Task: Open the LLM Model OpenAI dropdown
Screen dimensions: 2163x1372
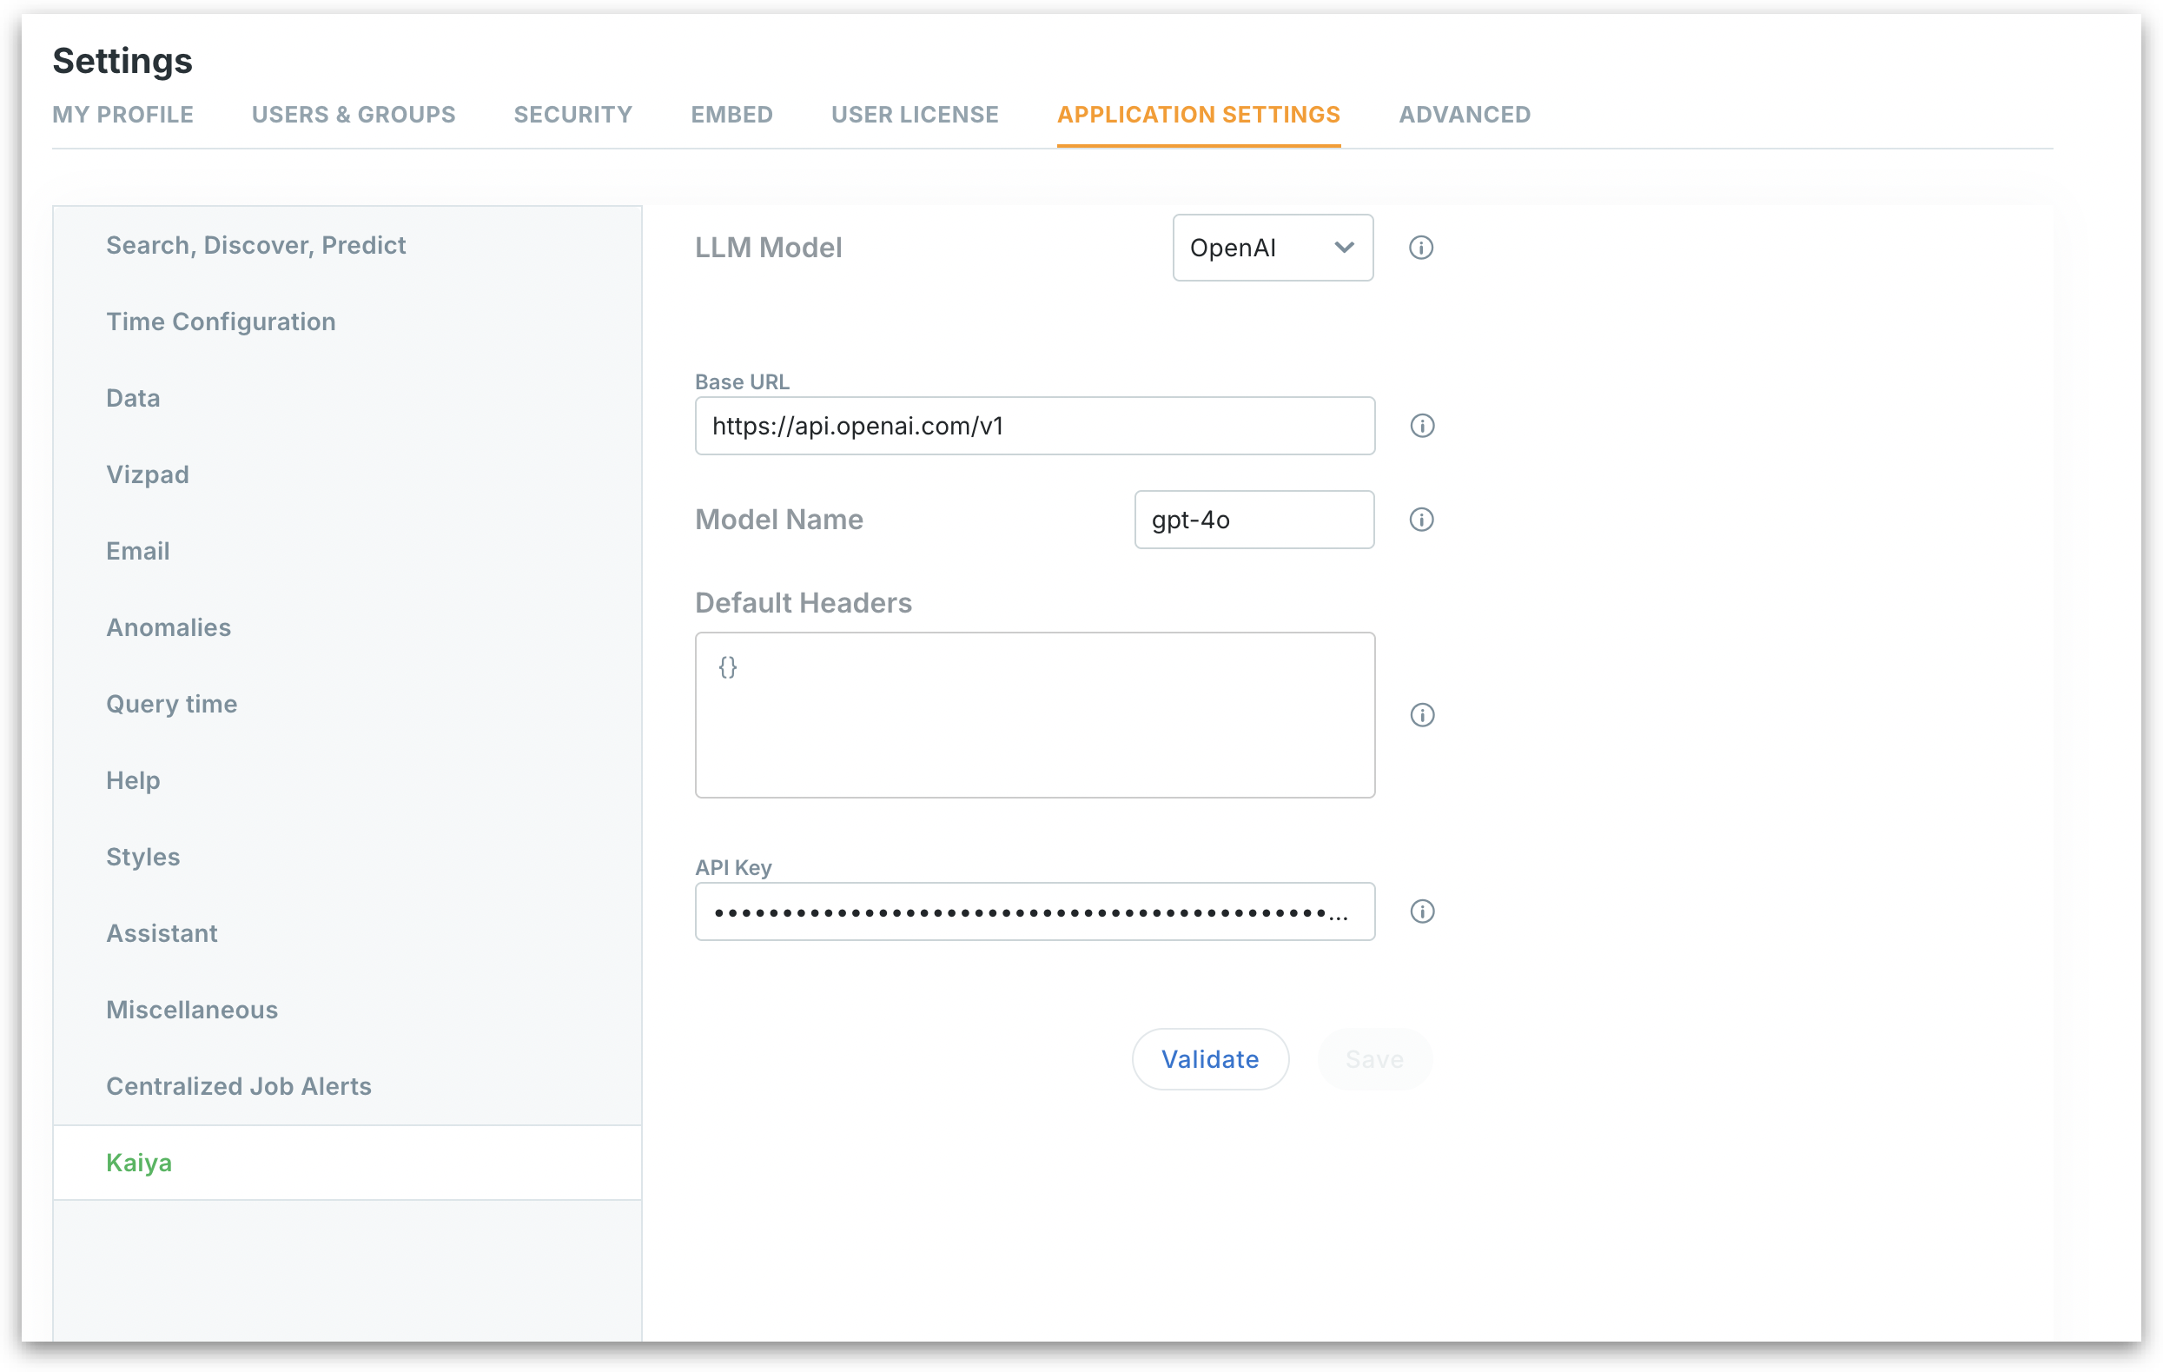Action: 1272,248
